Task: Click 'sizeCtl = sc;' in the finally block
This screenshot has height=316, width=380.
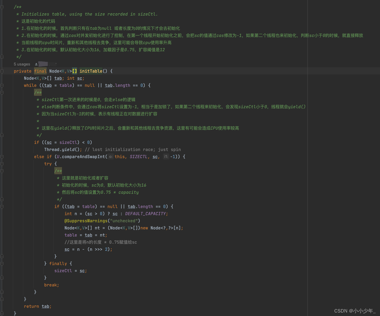Action: point(71,271)
